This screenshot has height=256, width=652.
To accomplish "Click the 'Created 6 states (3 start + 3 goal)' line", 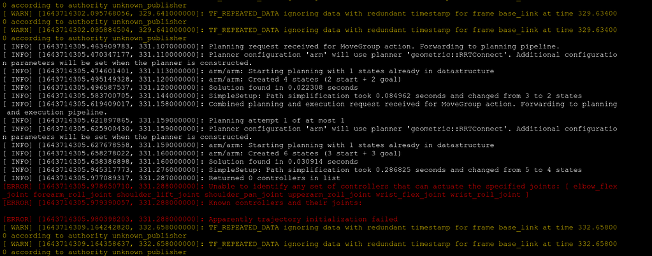I will tap(202, 153).
